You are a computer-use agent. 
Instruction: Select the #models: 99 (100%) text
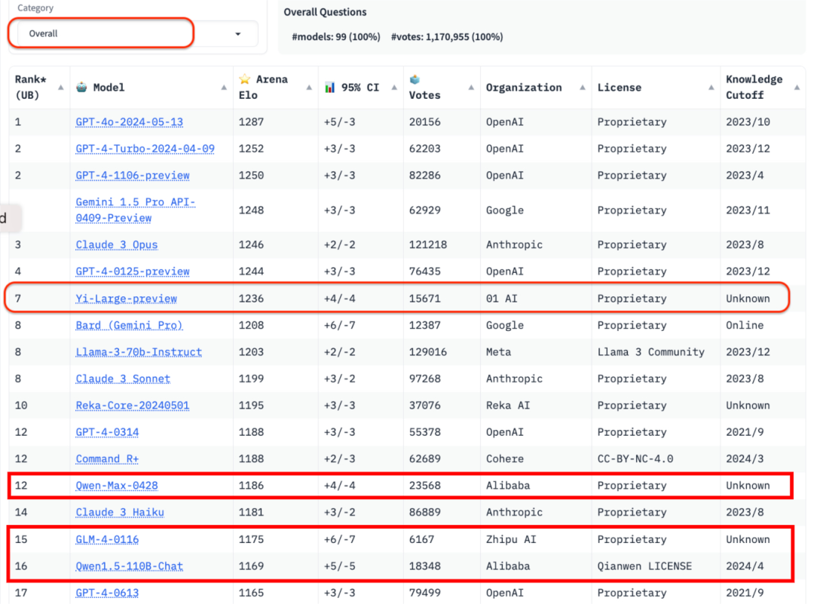click(336, 37)
